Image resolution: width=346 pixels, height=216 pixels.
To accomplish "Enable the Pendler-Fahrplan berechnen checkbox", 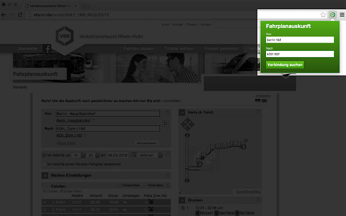I will point(44,164).
